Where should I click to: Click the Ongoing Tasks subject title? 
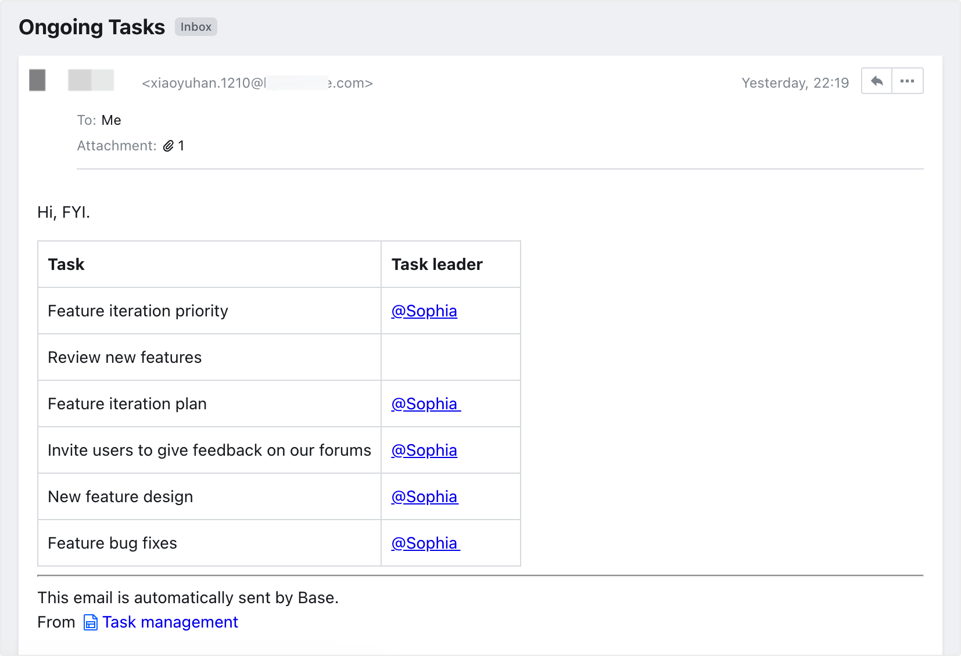92,27
